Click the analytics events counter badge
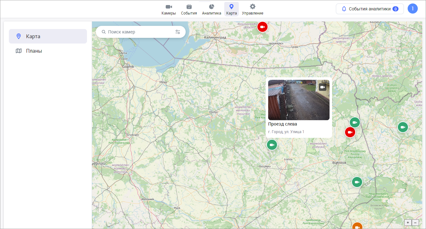This screenshot has width=426, height=229. click(395, 9)
